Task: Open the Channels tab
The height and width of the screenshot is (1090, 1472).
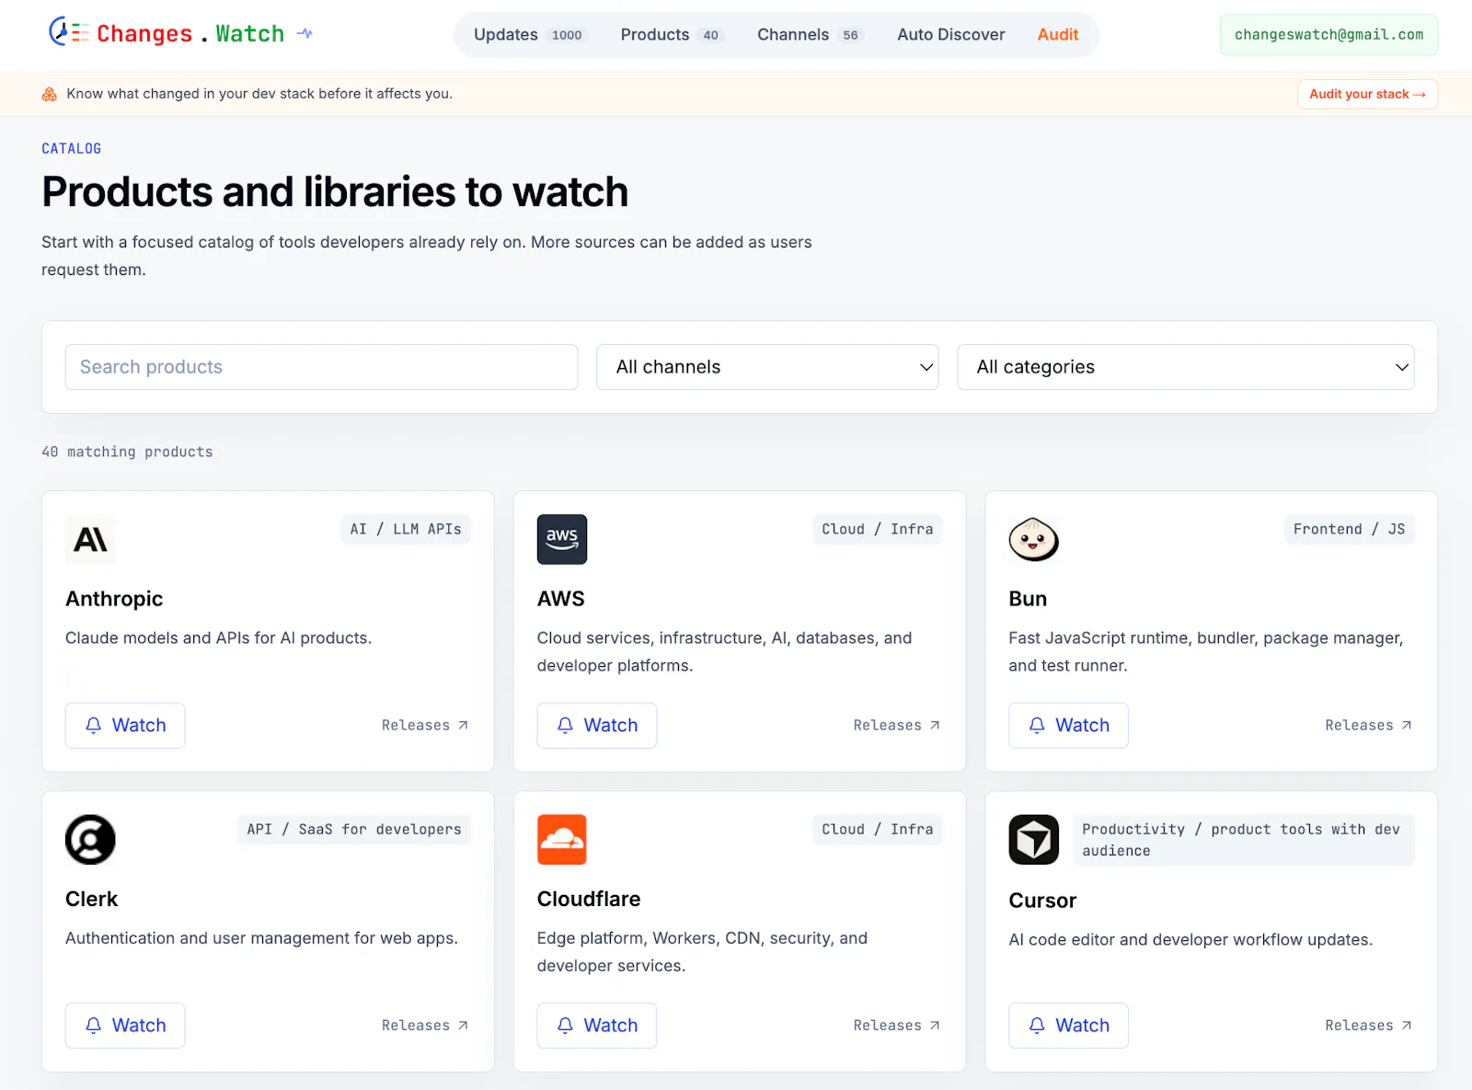Action: [809, 35]
